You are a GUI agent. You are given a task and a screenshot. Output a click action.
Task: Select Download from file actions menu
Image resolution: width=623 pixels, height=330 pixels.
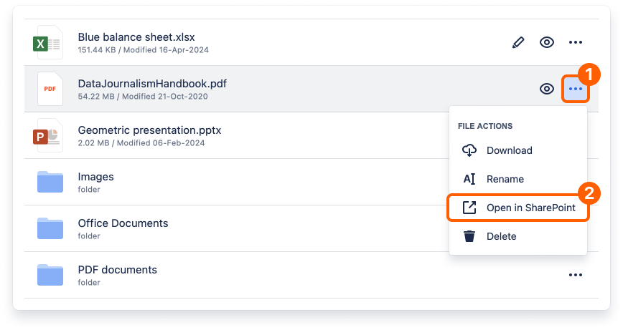[x=509, y=150]
